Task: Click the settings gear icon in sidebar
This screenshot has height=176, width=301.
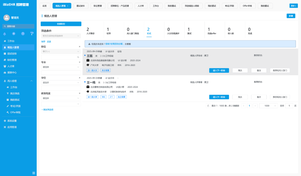Action: pos(14,34)
